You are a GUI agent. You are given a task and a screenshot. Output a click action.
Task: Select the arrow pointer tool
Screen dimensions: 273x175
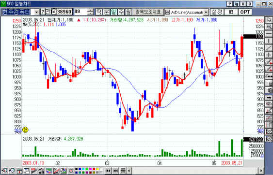(269, 20)
